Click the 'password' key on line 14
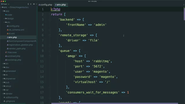Screen dimensions: 185x104 click(x=82, y=77)
